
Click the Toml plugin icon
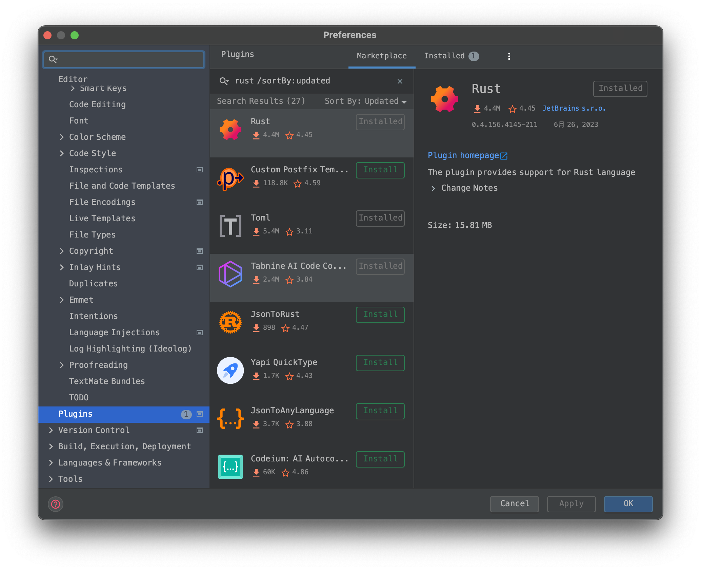(x=230, y=226)
